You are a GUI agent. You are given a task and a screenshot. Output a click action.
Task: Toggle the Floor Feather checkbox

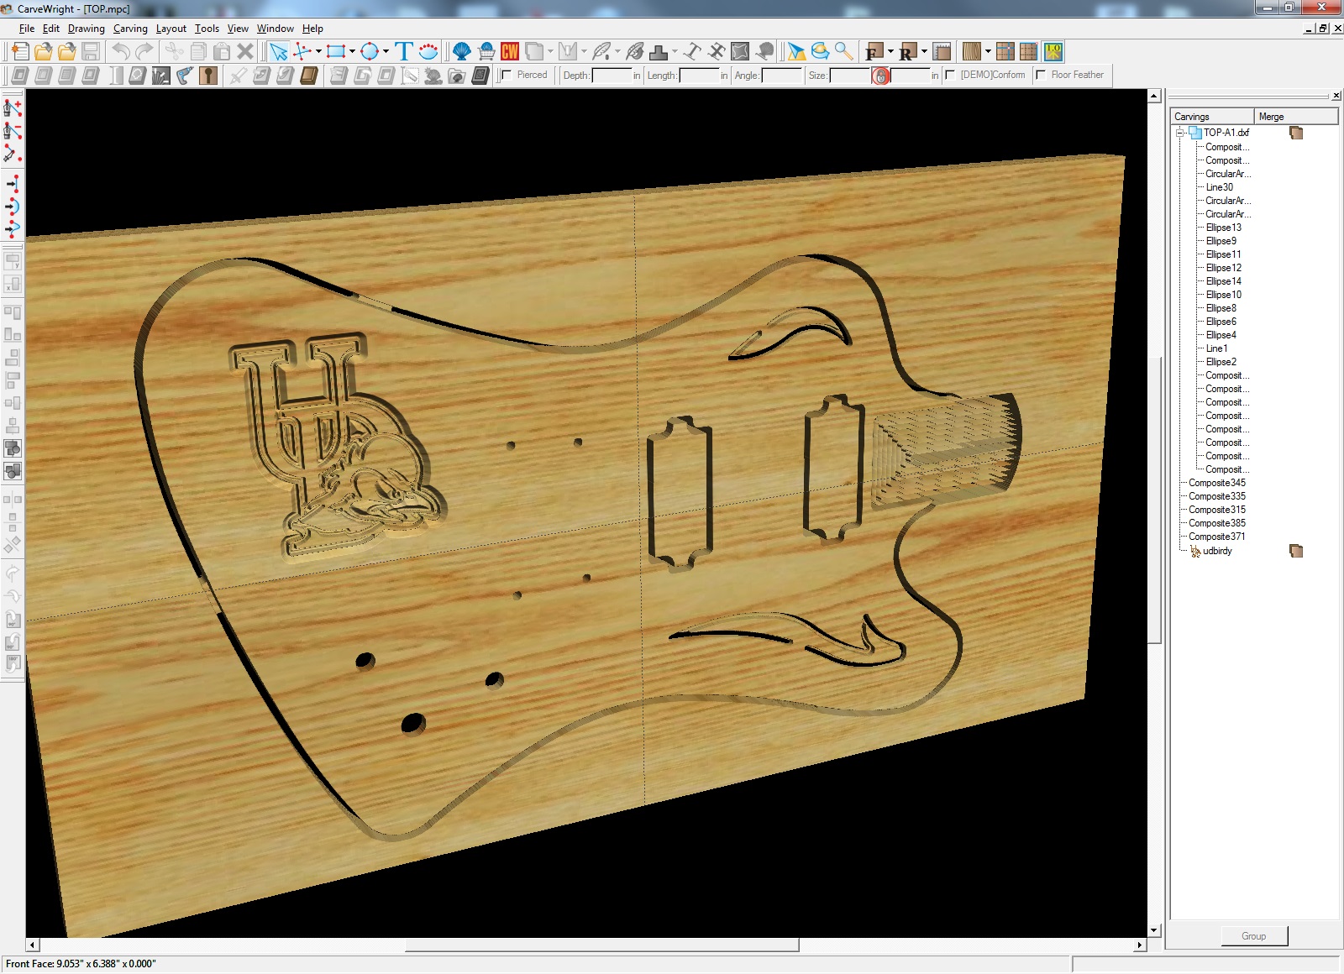click(x=1041, y=76)
